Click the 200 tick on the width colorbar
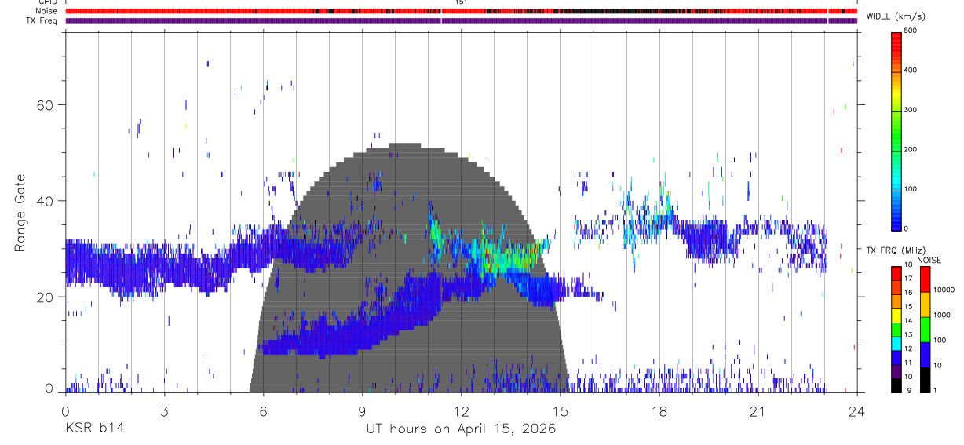This screenshot has width=964, height=445. click(x=911, y=149)
